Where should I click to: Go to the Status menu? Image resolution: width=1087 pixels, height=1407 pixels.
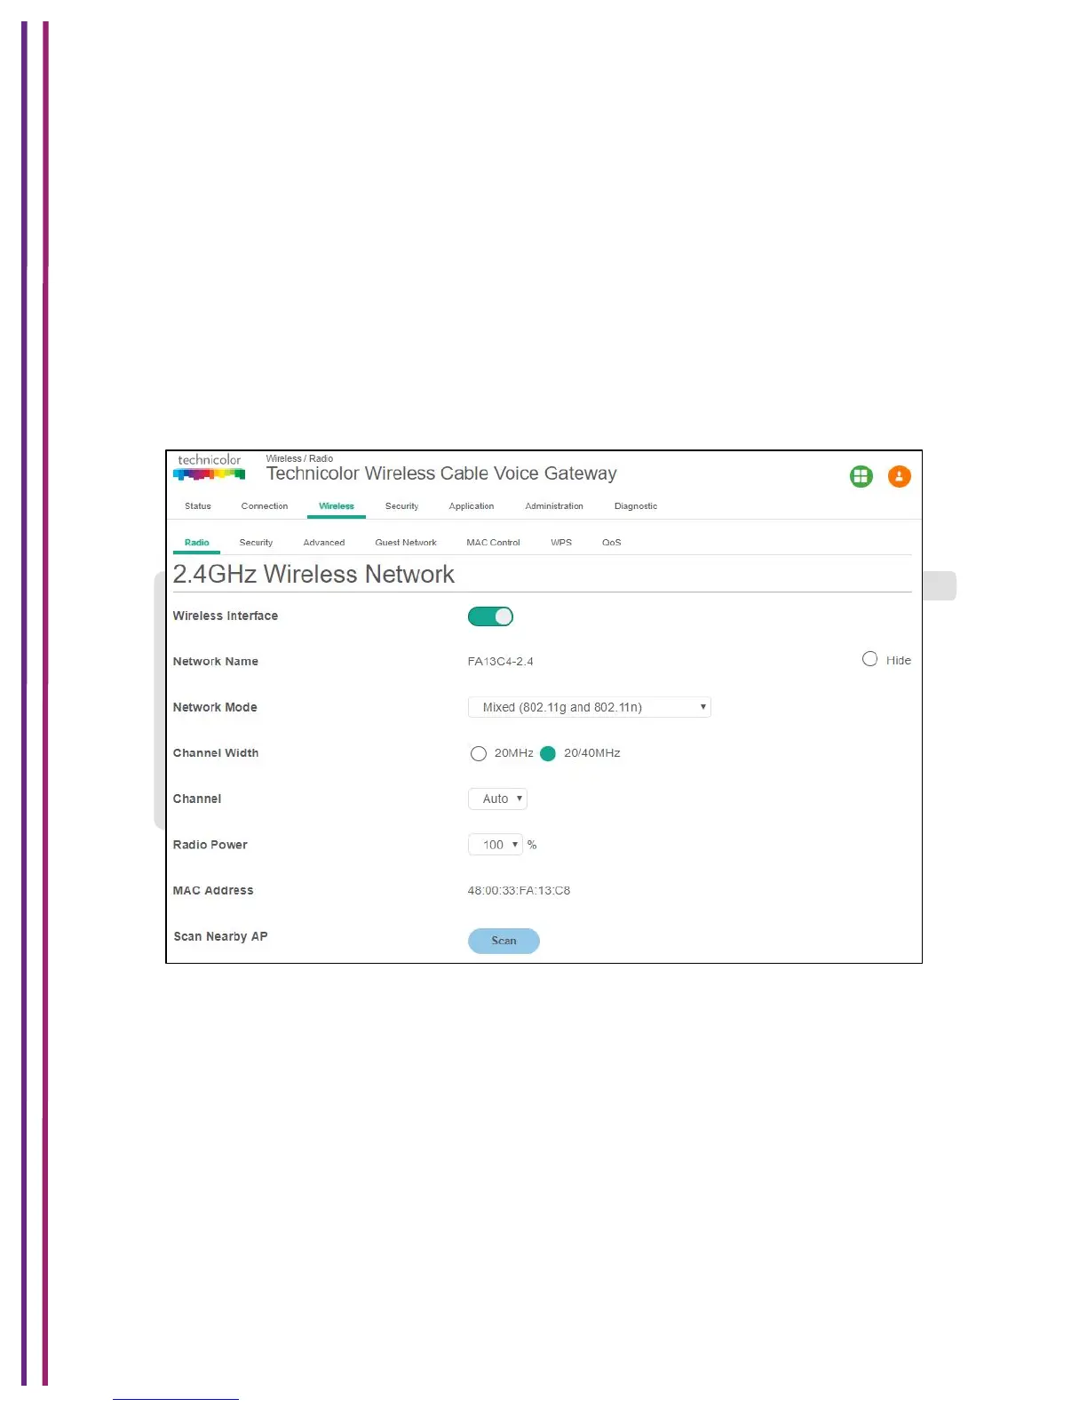point(198,506)
